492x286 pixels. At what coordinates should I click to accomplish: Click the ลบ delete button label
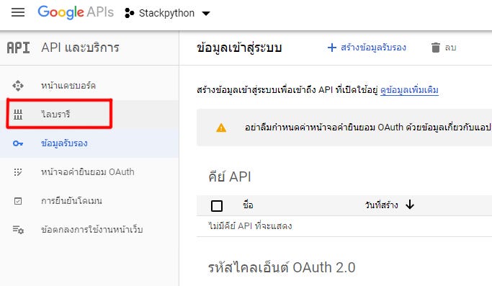coord(450,48)
